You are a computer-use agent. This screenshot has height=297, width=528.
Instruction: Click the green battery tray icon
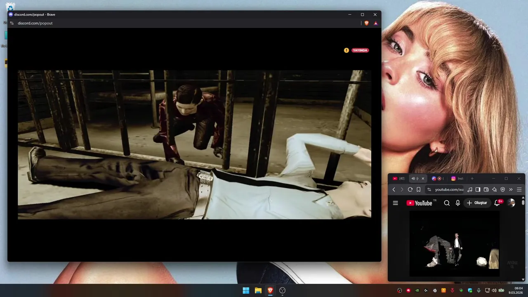click(x=501, y=290)
